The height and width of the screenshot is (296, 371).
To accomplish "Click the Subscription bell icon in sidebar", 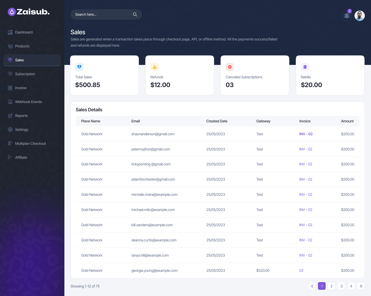I will (10, 74).
